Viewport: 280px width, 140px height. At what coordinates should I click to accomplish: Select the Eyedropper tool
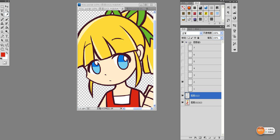pos(7,15)
